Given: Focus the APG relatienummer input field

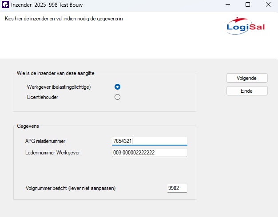Looking at the screenshot, I should point(150,141).
